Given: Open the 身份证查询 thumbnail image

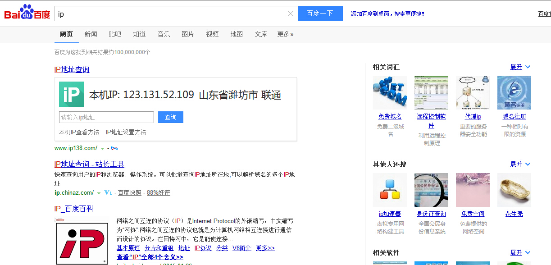Looking at the screenshot, I should 431,190.
